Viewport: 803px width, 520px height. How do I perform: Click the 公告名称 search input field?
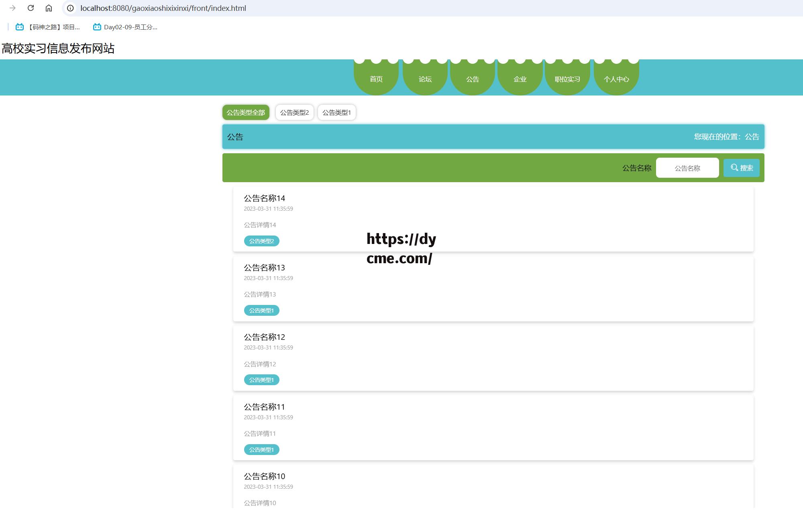[x=687, y=168]
